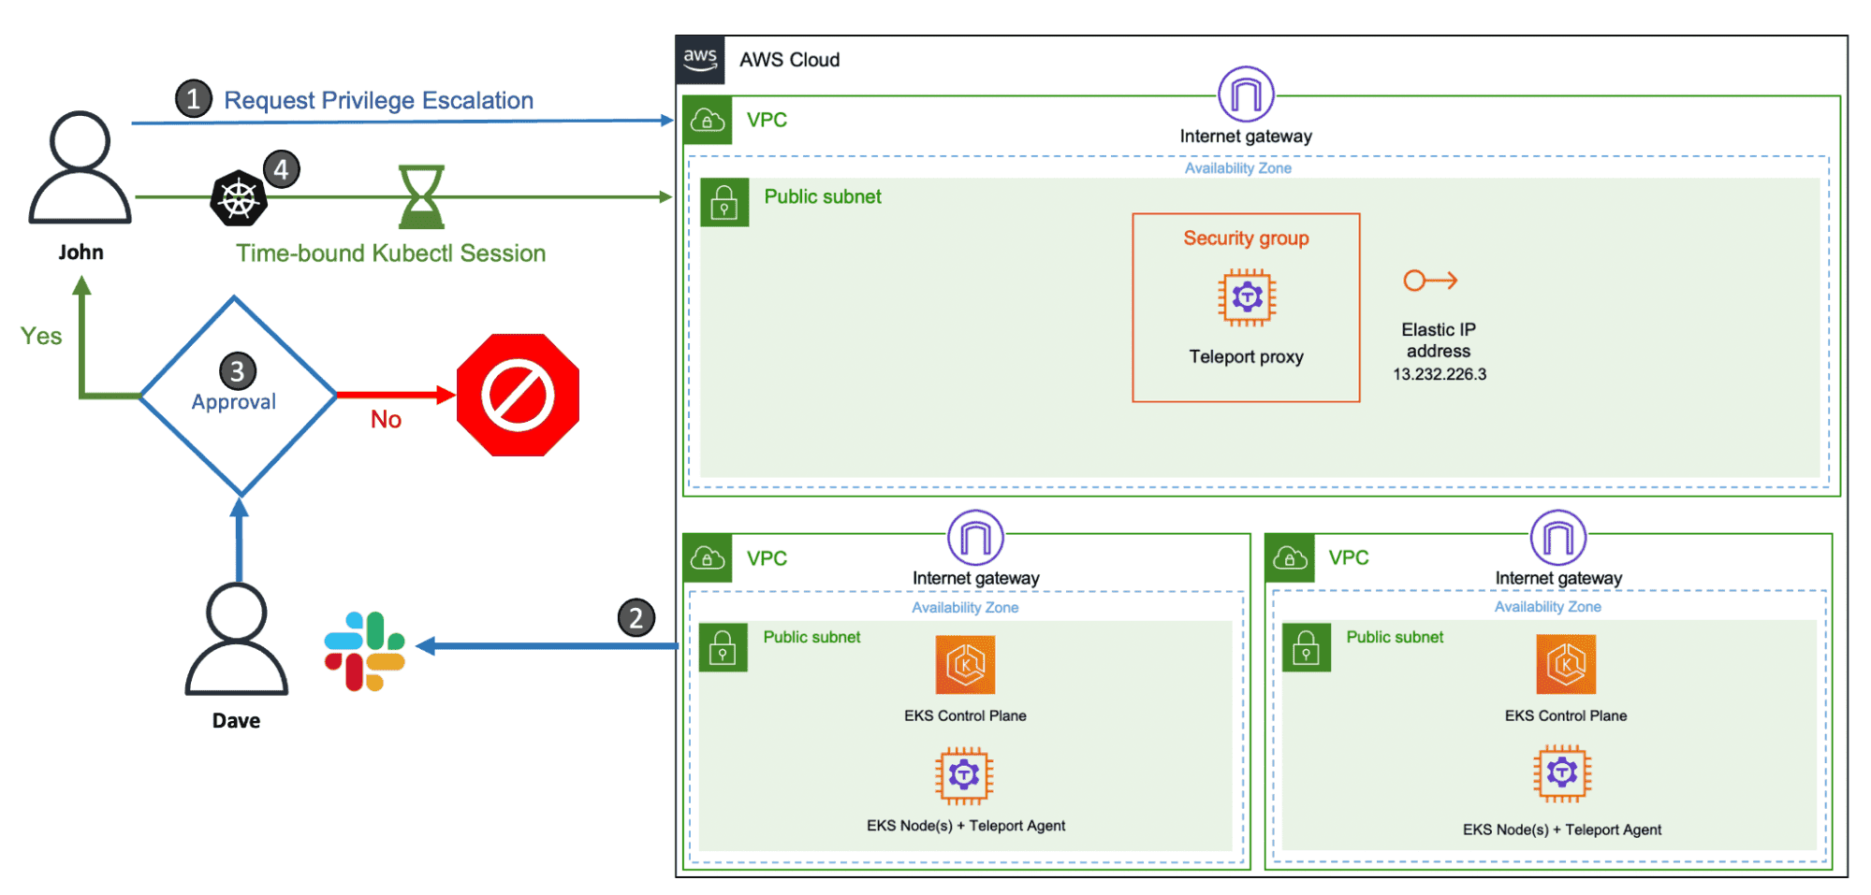Click the 'Time-bound Kubectl Session' text
The image size is (1871, 895).
390,253
